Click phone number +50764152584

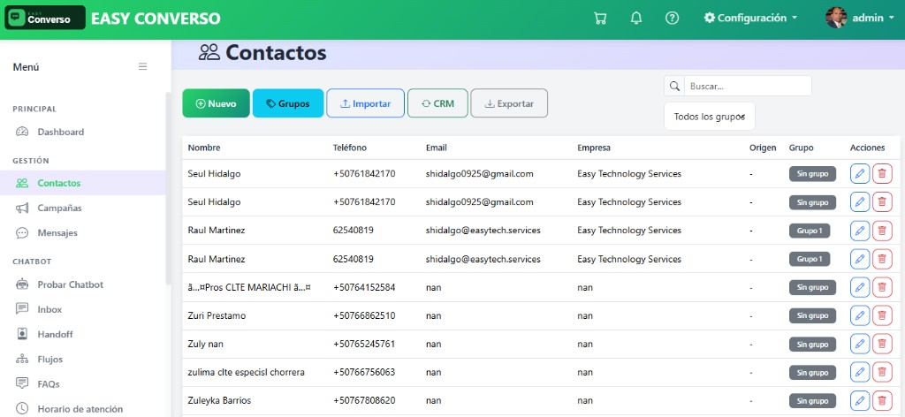tap(364, 287)
